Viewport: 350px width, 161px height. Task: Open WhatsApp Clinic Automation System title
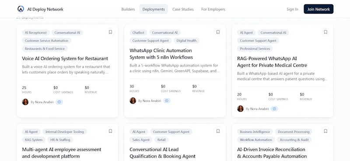point(161,54)
